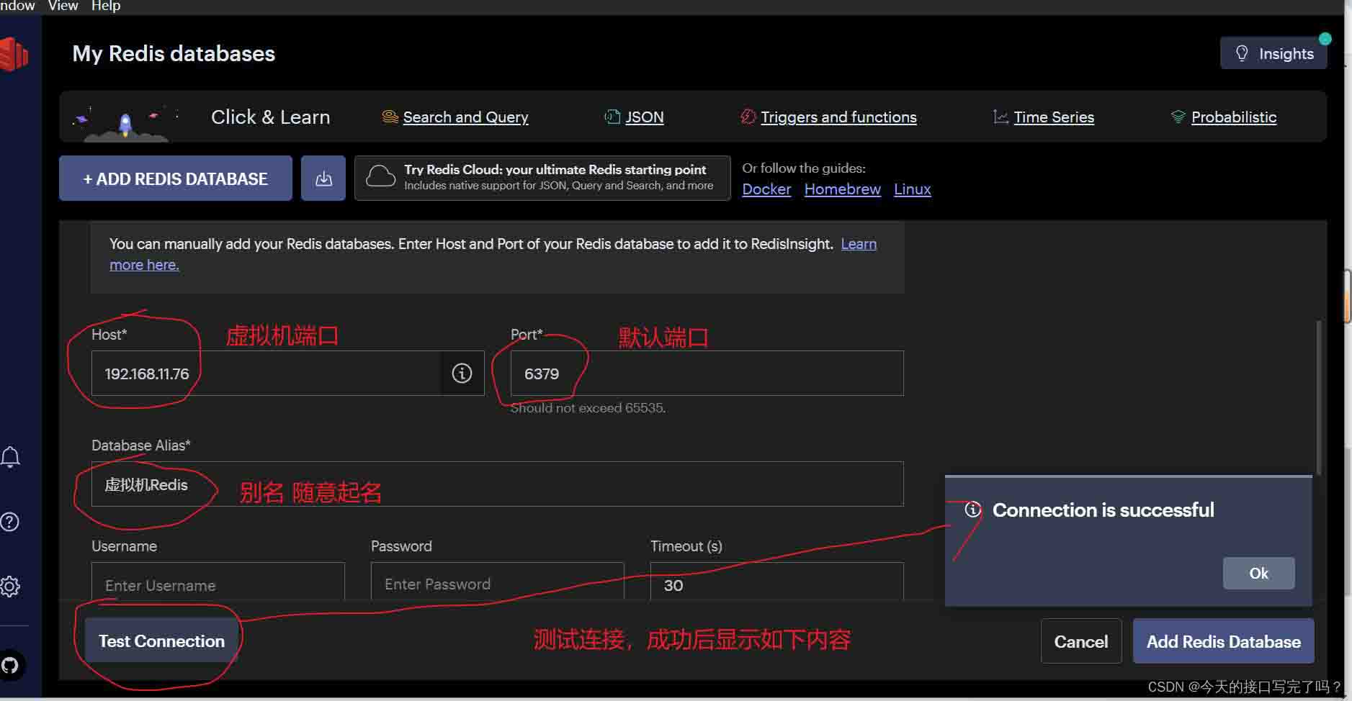This screenshot has width=1352, height=701.
Task: Click the Add Redis Database button
Action: (1223, 641)
